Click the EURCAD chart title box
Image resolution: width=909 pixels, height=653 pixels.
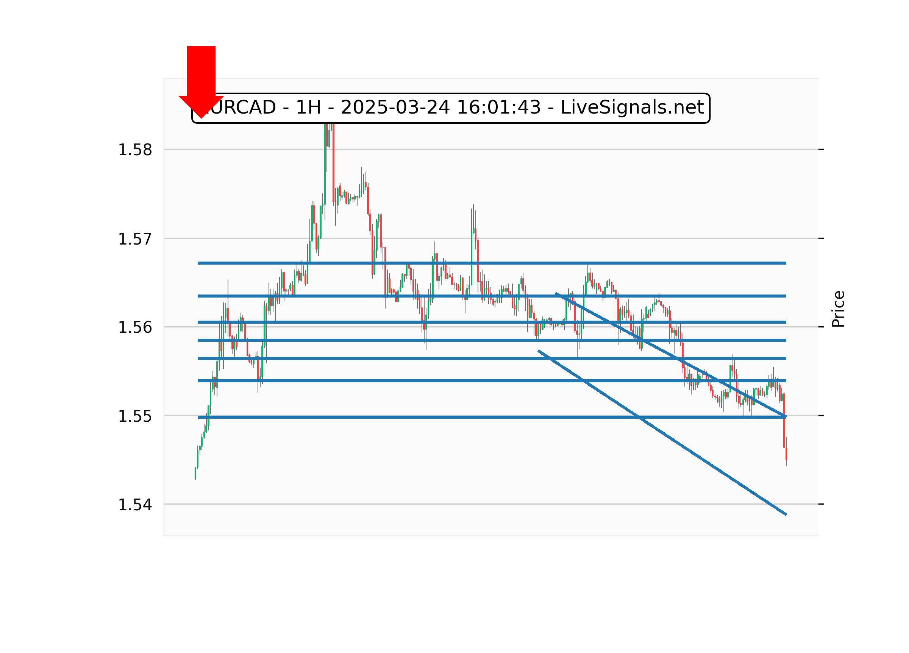click(451, 108)
